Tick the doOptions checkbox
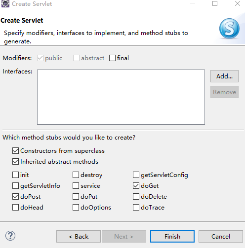This screenshot has width=245, height=248. coord(76,208)
